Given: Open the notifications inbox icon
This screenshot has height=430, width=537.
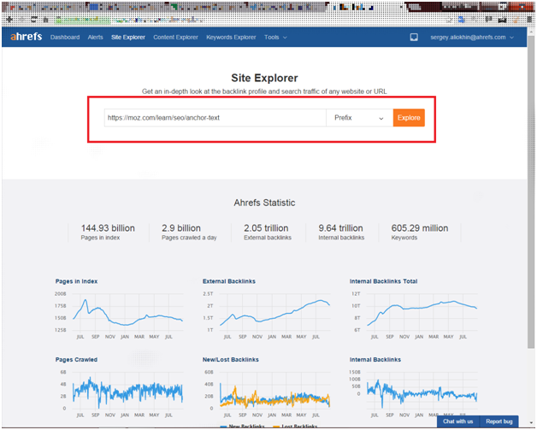Looking at the screenshot, I should [414, 37].
